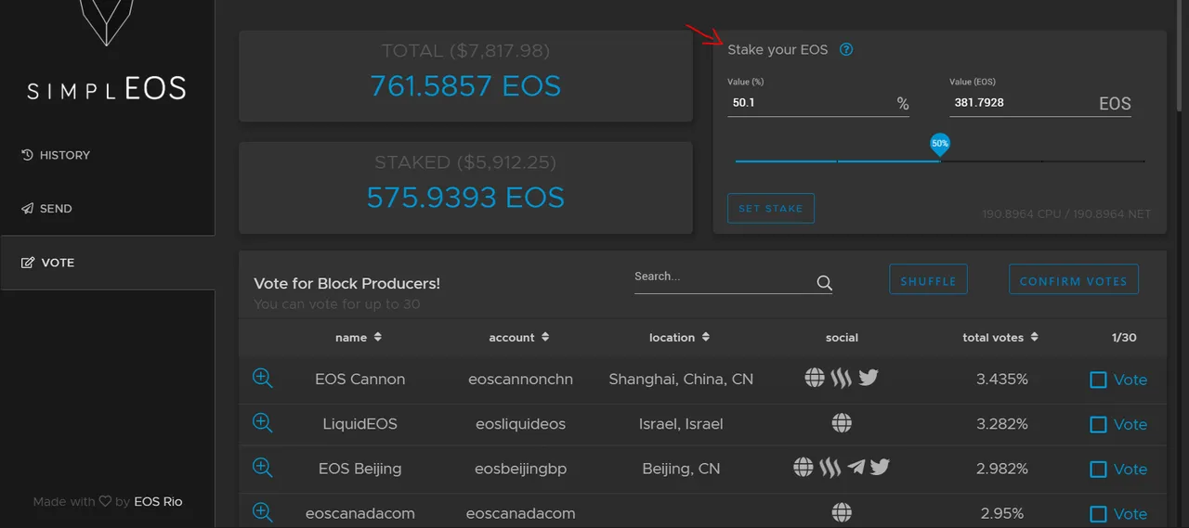Open EOS Beijing Steem icon
This screenshot has width=1189, height=528.
830,467
